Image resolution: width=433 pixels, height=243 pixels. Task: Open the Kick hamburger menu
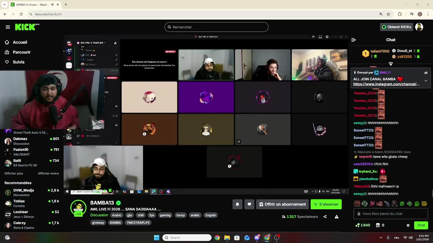pos(8,27)
